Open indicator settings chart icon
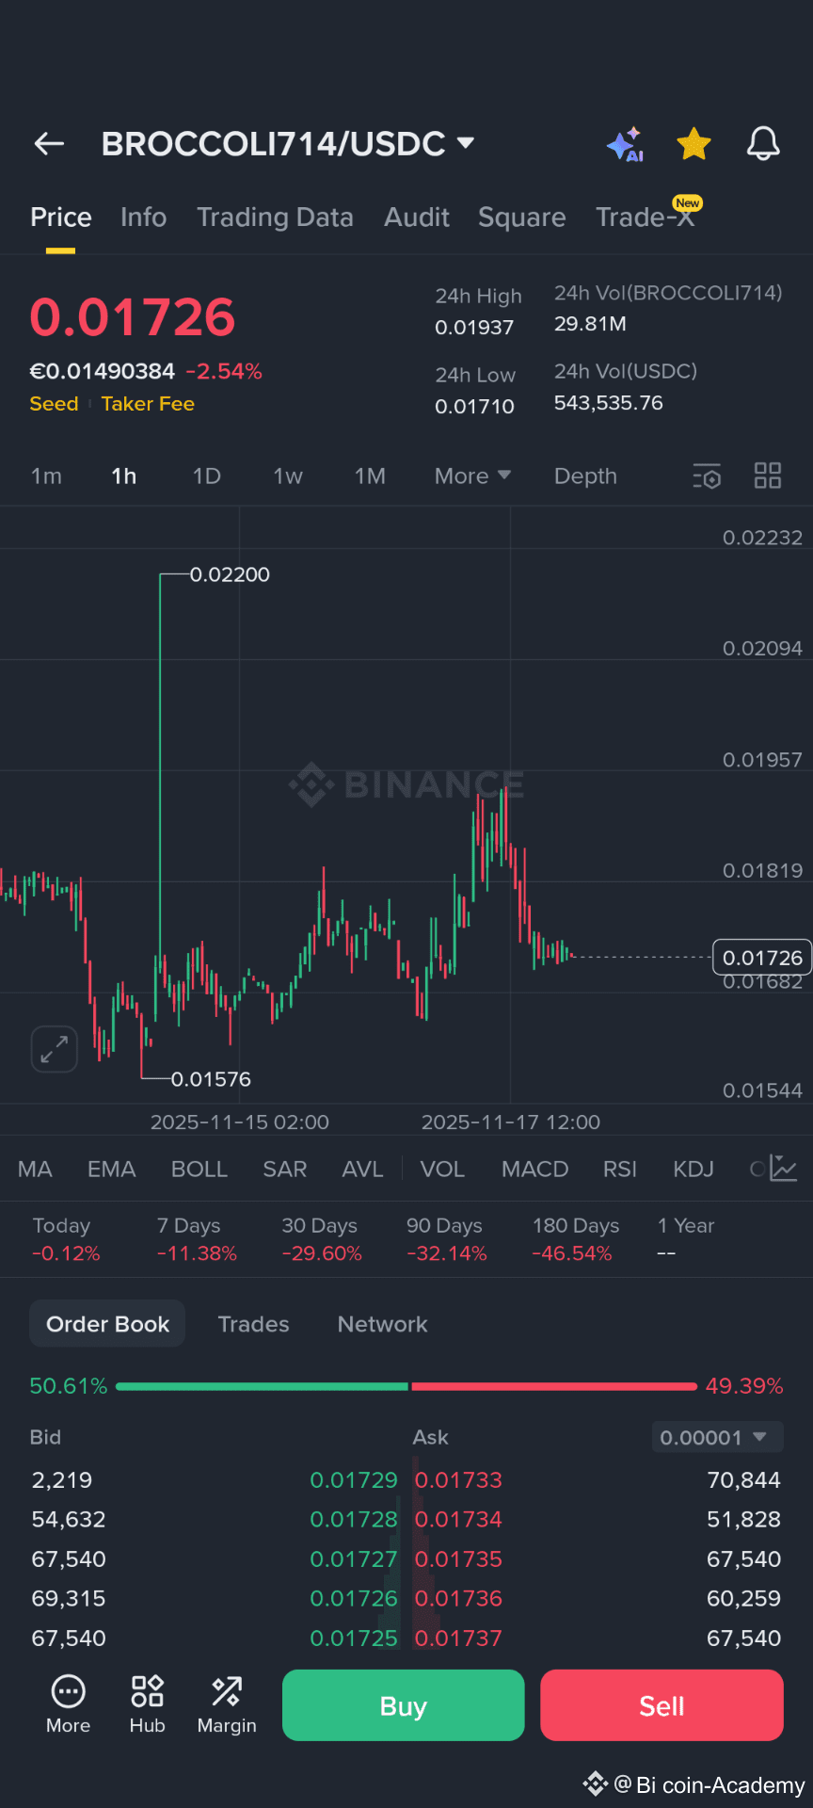813x1808 pixels. 783,1169
